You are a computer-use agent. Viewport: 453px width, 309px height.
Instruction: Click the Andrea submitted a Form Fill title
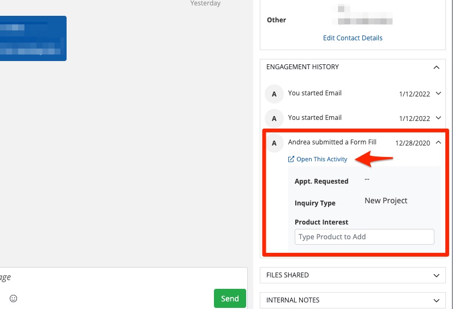pyautogui.click(x=332, y=142)
